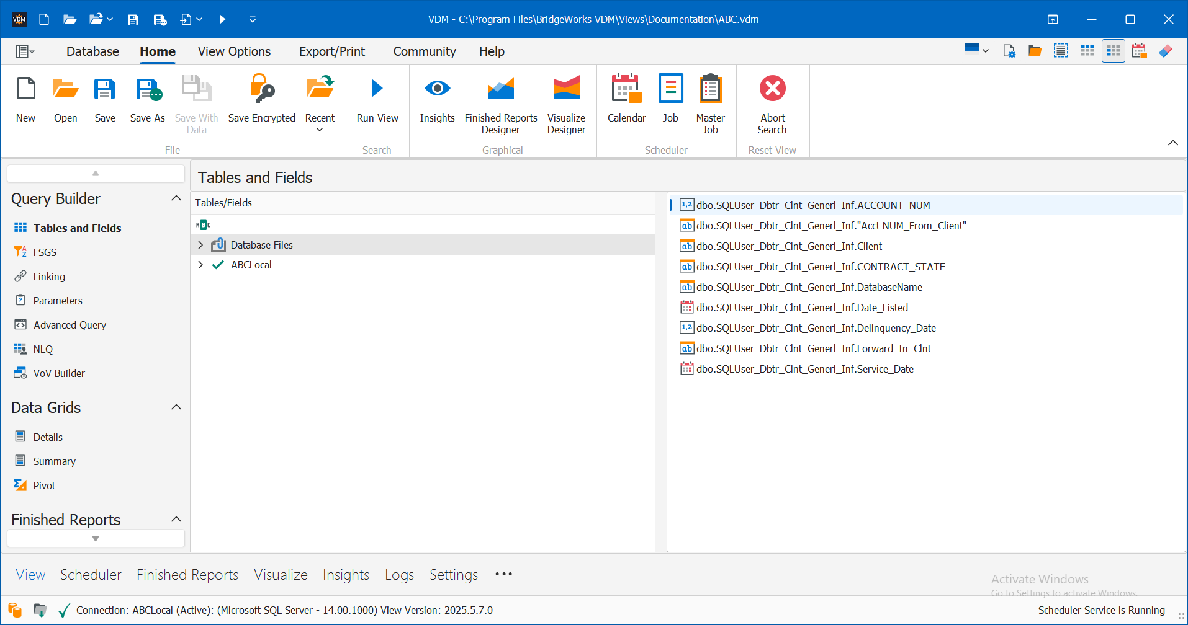
Task: Open the Community menu
Action: (x=425, y=51)
